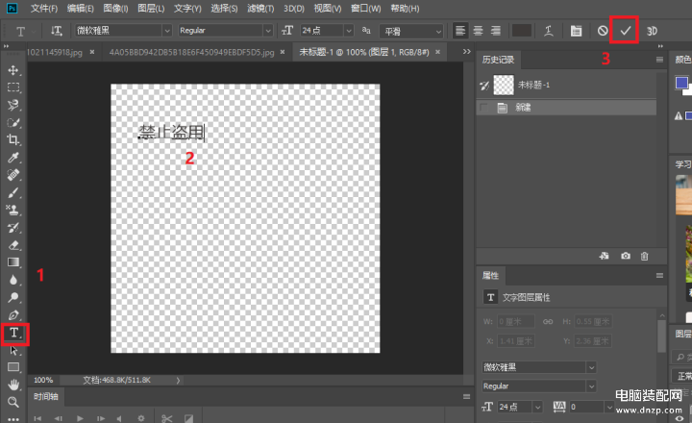
Task: Select the Eyedropper tool
Action: [13, 158]
